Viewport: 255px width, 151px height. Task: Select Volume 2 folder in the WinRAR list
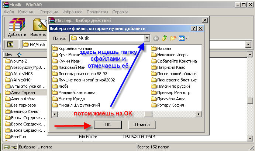point(16,61)
